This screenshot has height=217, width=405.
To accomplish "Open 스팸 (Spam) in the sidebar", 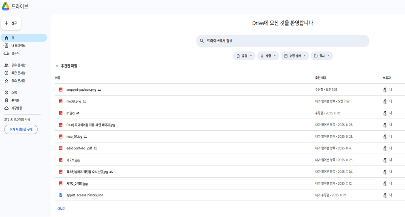I will click(x=14, y=93).
